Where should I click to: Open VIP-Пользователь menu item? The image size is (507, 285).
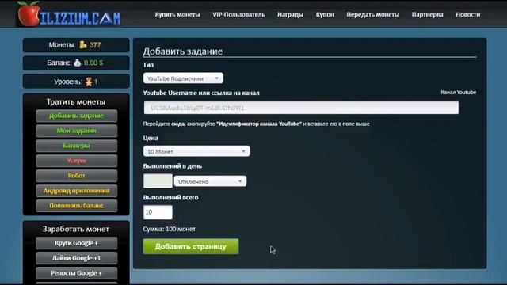pos(238,14)
